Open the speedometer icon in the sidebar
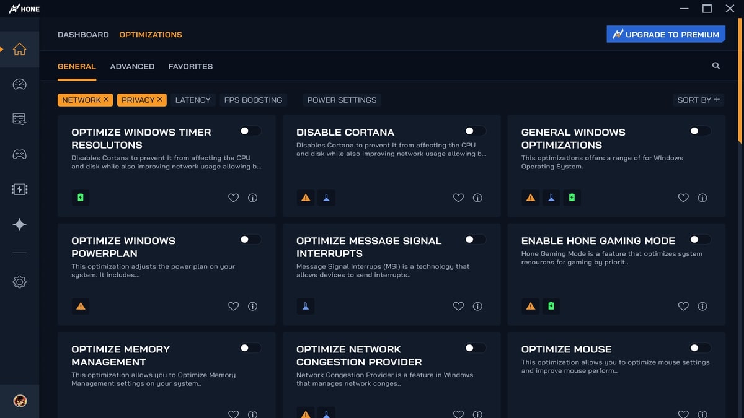Image resolution: width=744 pixels, height=418 pixels. [19, 84]
